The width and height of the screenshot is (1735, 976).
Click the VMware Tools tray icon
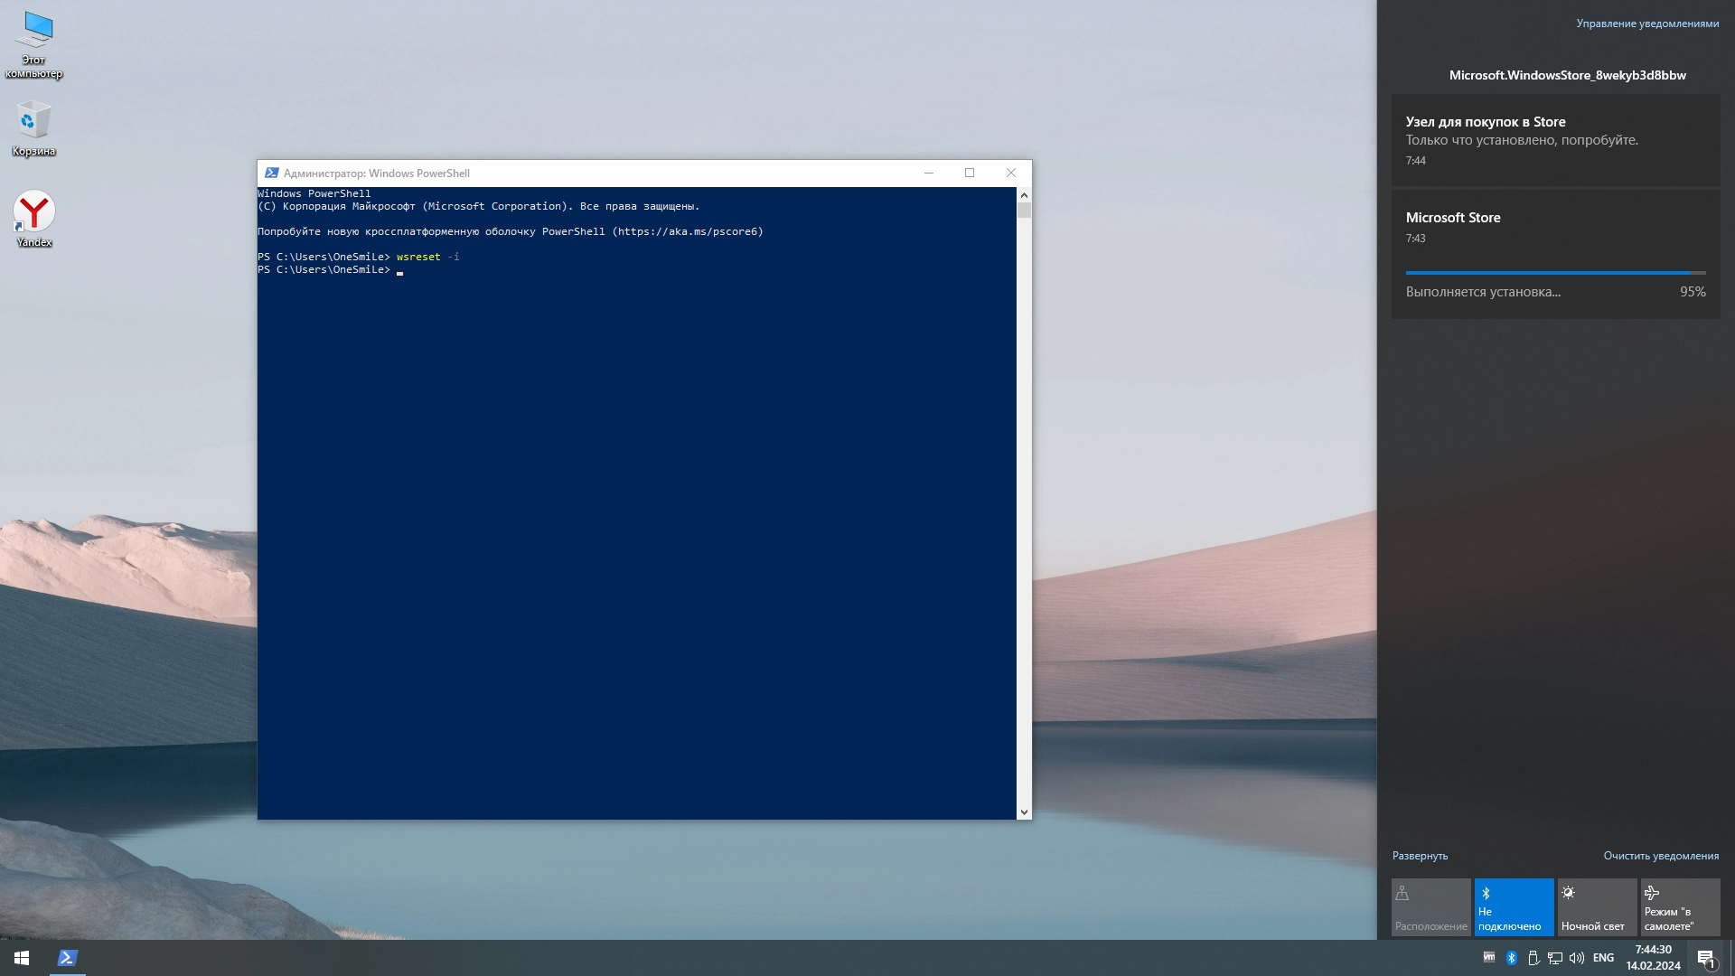pyautogui.click(x=1489, y=957)
